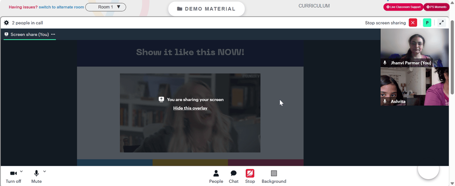Click Ashrita's microphone indicator icon

(x=385, y=101)
